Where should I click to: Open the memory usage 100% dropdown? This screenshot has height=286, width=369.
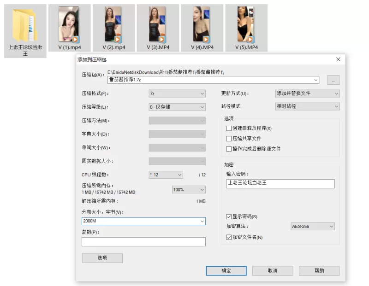point(189,190)
